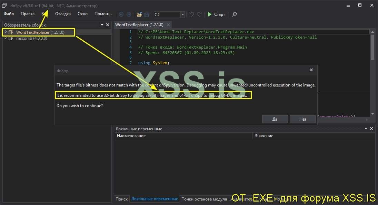378x205 pixels.
Task: Switch to the Локальные переменные bottom tab
Action: pos(155,199)
